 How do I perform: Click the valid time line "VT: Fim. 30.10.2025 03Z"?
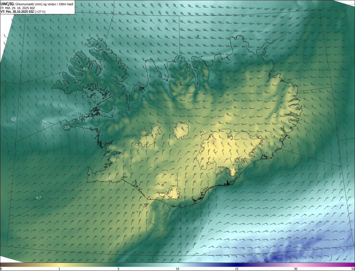coord(17,12)
